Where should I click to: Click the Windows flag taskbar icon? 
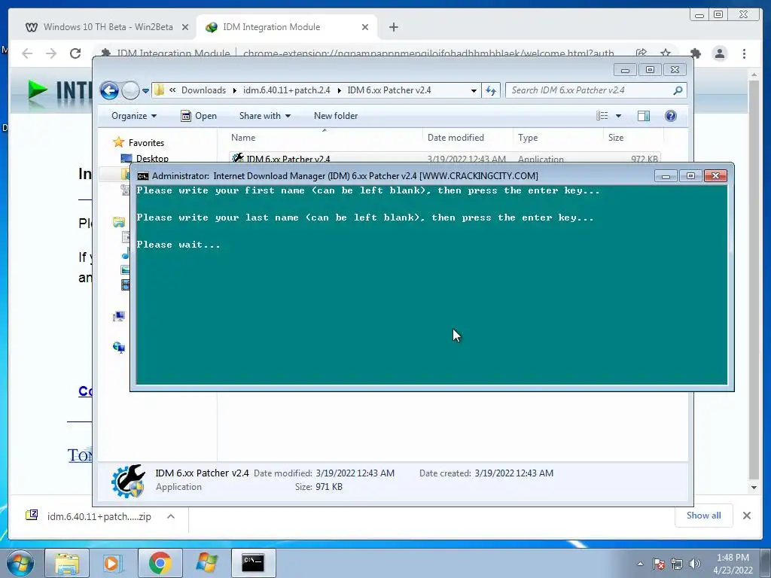point(206,563)
